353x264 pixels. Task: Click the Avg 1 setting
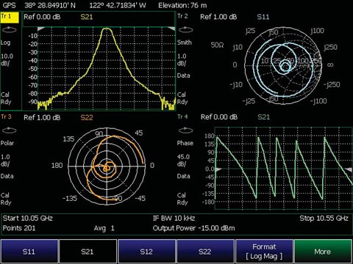point(104,228)
